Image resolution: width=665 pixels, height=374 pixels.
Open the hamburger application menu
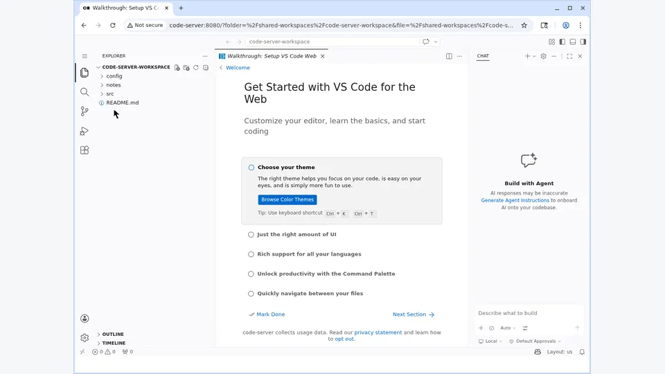(x=85, y=56)
